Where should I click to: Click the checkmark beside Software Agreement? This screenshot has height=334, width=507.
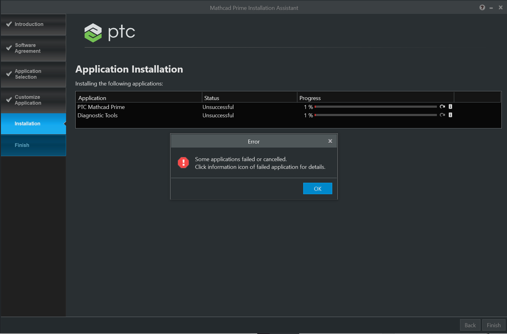tap(9, 48)
